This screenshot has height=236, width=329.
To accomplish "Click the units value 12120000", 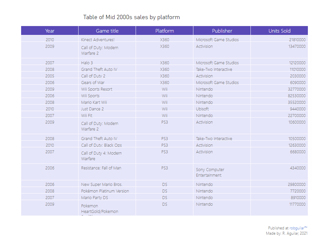I will pyautogui.click(x=297, y=63).
